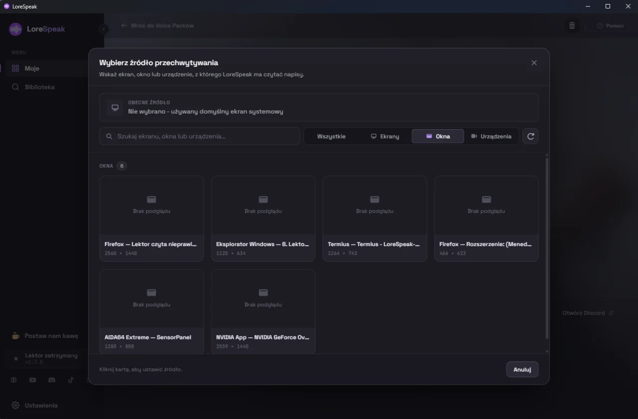Click the Anuluj button

point(522,370)
